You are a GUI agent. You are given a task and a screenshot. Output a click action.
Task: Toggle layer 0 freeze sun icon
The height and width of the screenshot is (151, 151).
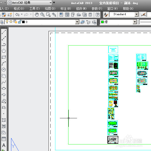(11, 22)
